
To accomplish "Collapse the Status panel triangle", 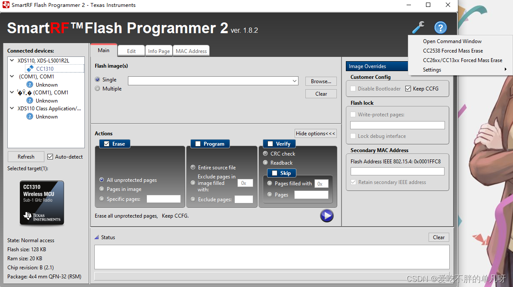I will (96, 237).
